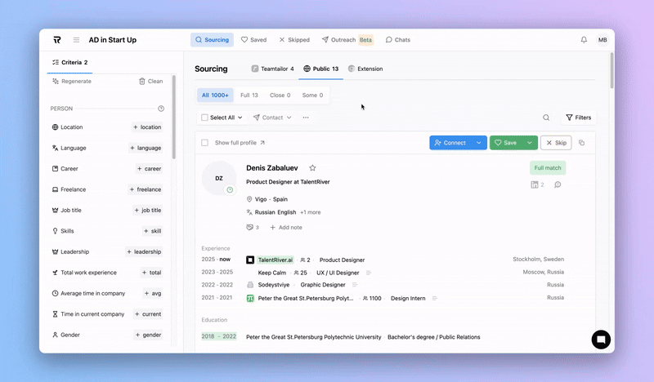
Task: Star Denis Zabaluev as favorite
Action: 312,167
